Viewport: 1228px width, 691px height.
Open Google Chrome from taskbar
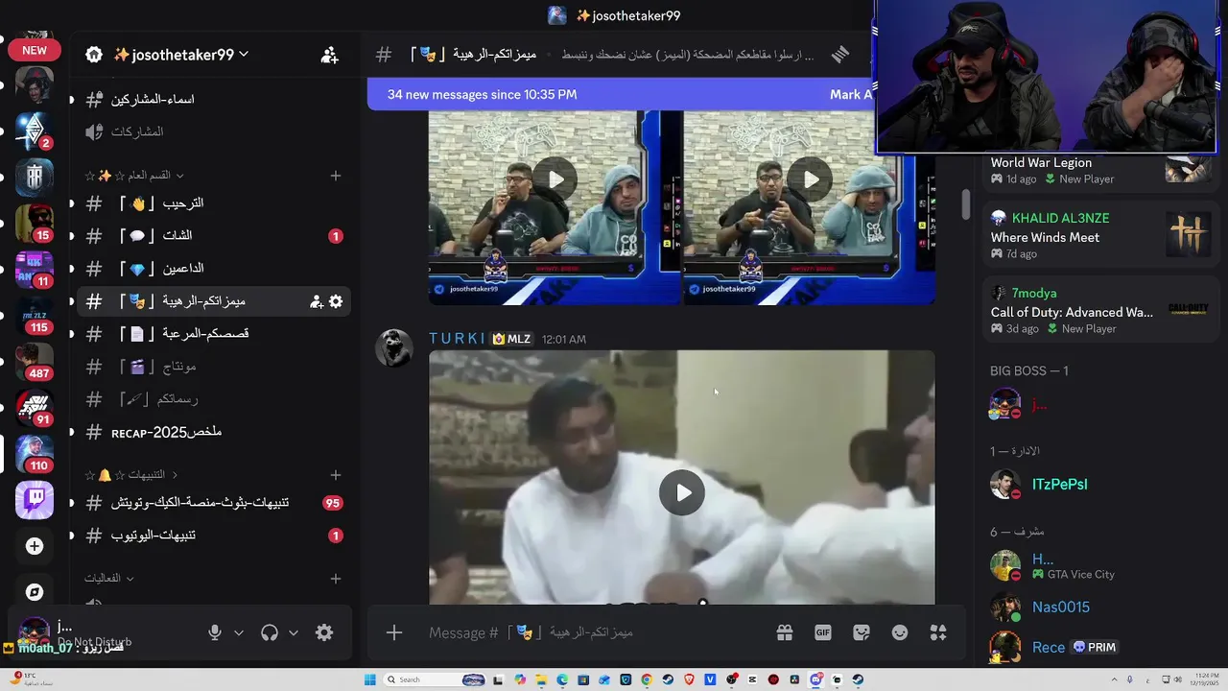pos(647,679)
